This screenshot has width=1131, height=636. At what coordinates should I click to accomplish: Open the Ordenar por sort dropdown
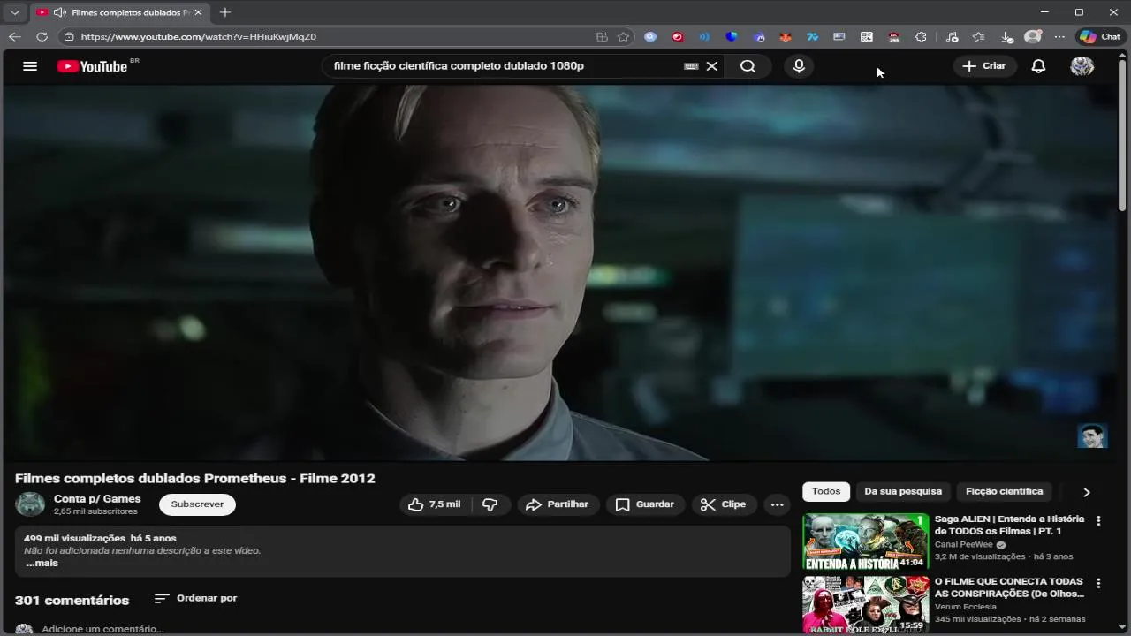(195, 598)
